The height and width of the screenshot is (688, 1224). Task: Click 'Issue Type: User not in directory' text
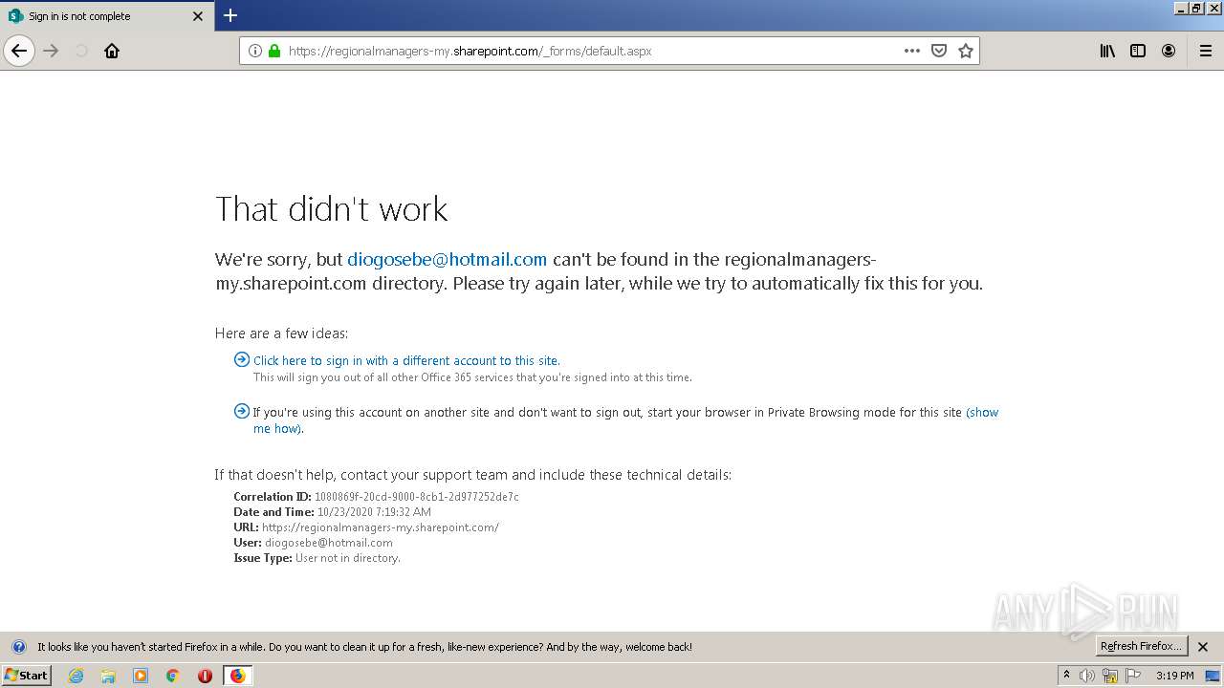(317, 558)
